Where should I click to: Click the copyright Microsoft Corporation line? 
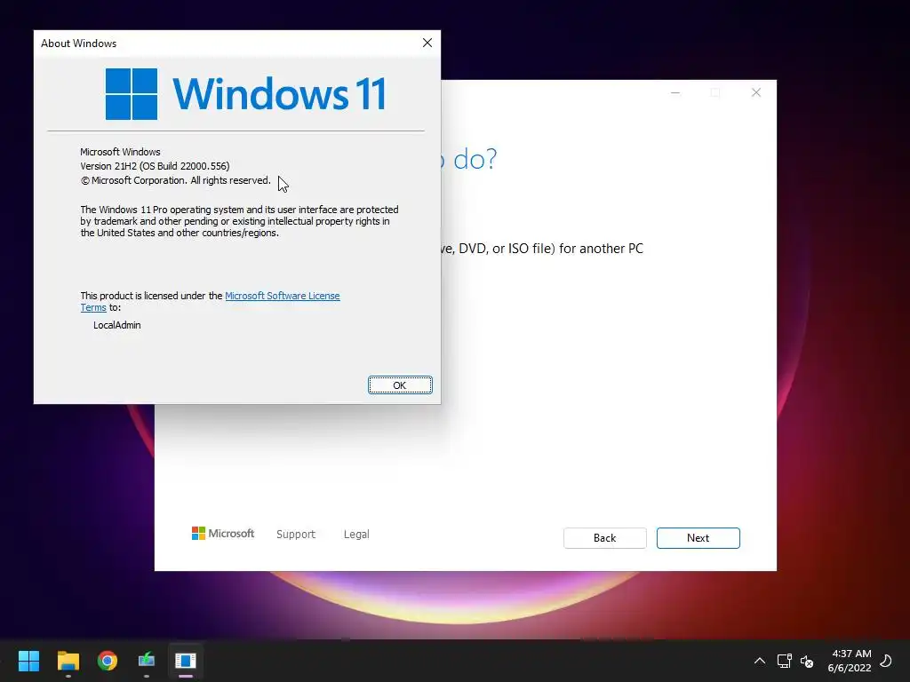[176, 180]
